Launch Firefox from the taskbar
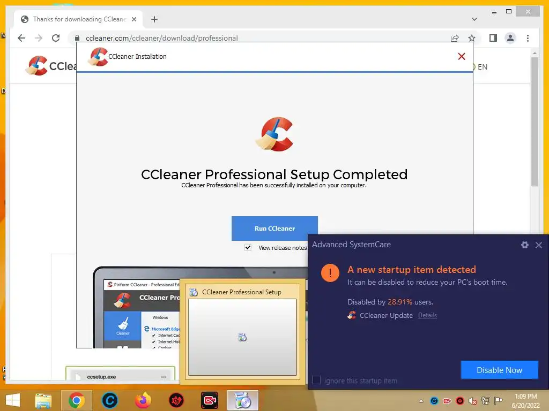The height and width of the screenshot is (411, 549). [x=143, y=400]
